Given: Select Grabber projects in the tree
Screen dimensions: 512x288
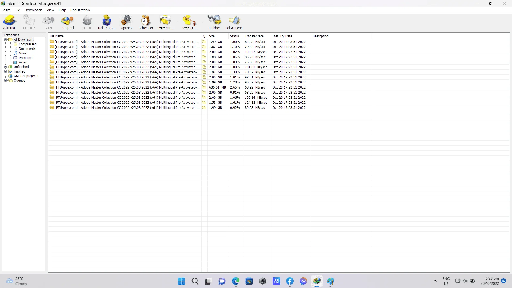Looking at the screenshot, I should tap(26, 76).
